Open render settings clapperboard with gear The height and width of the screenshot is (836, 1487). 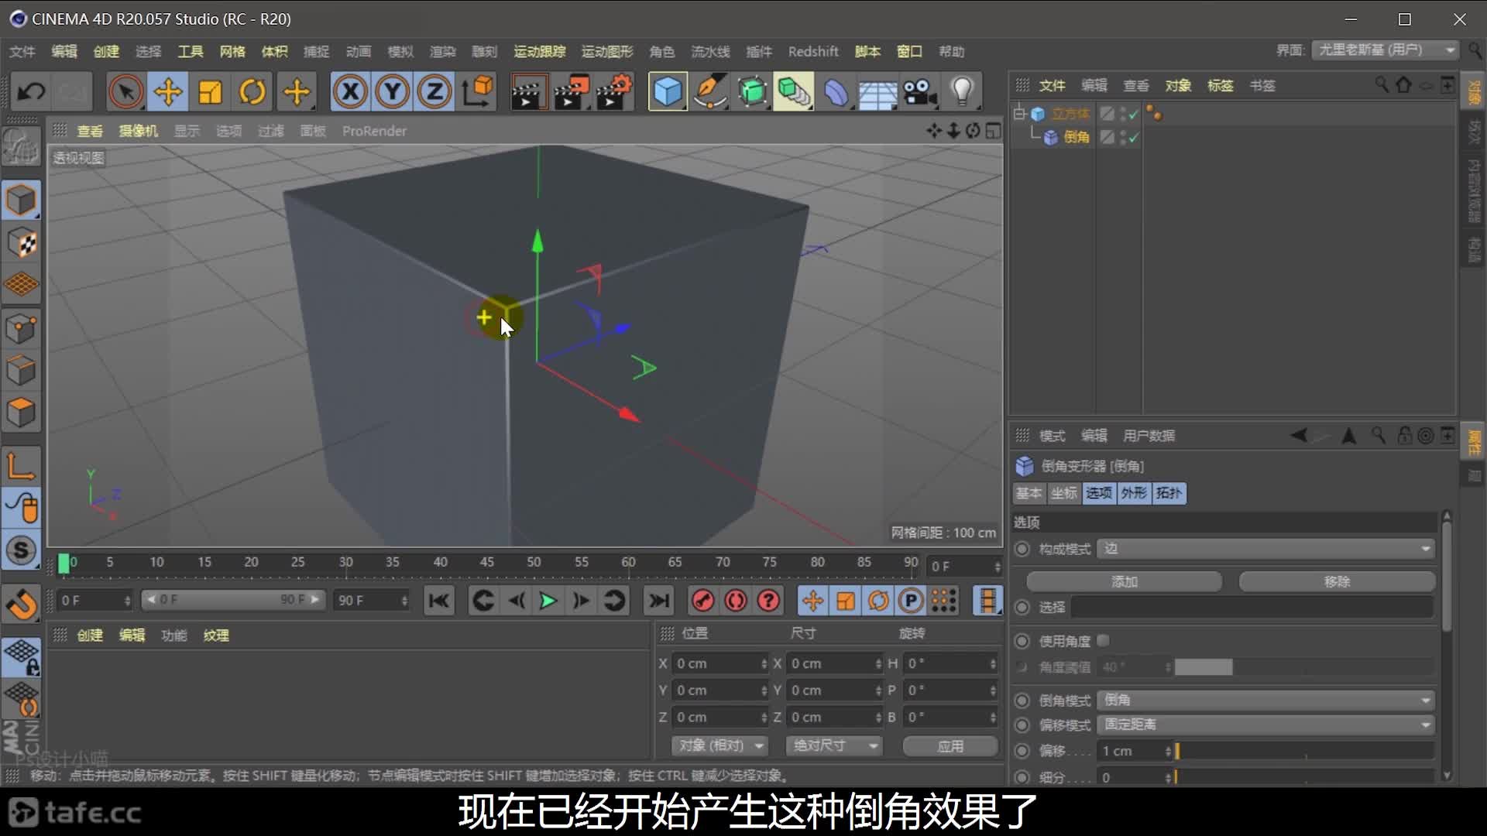(x=614, y=91)
